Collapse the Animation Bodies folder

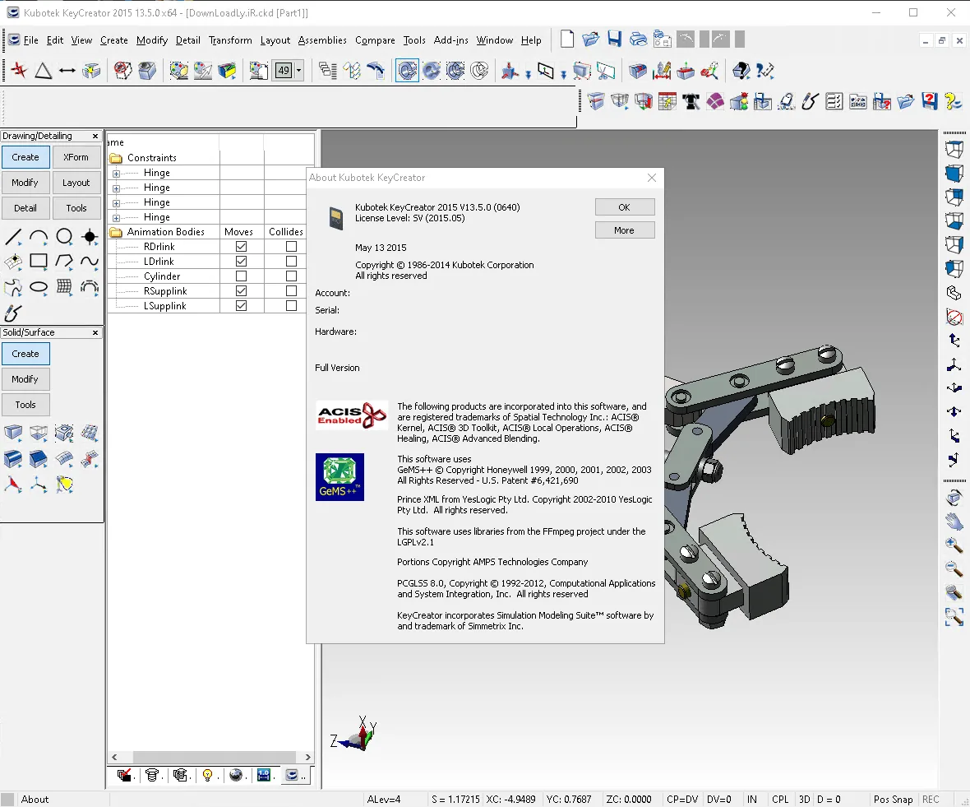click(116, 232)
